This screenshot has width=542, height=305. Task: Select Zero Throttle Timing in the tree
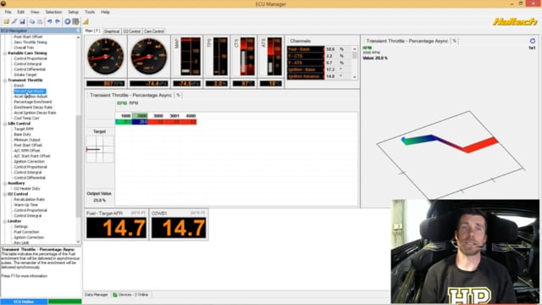tap(30, 42)
